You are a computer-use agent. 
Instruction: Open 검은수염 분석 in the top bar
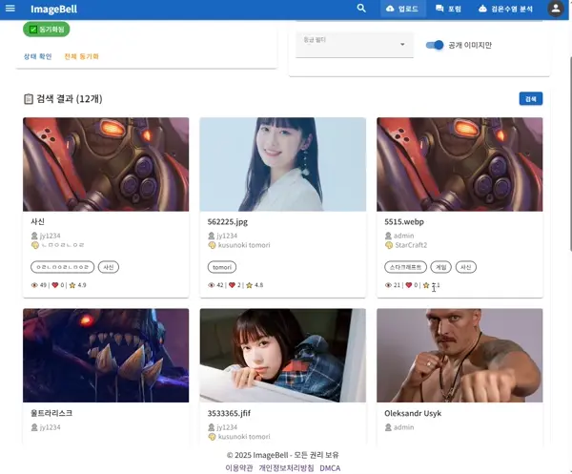pos(505,9)
